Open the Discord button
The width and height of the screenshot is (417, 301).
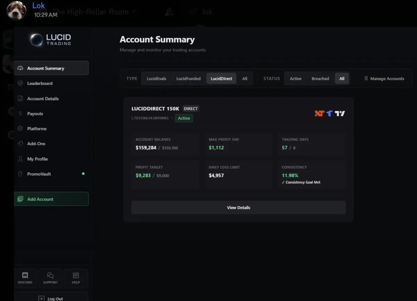tap(25, 278)
